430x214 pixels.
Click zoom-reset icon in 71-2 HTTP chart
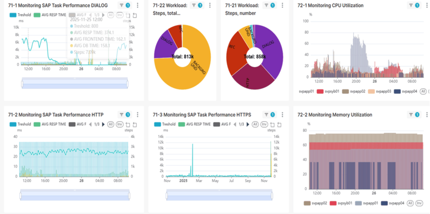coord(135,125)
